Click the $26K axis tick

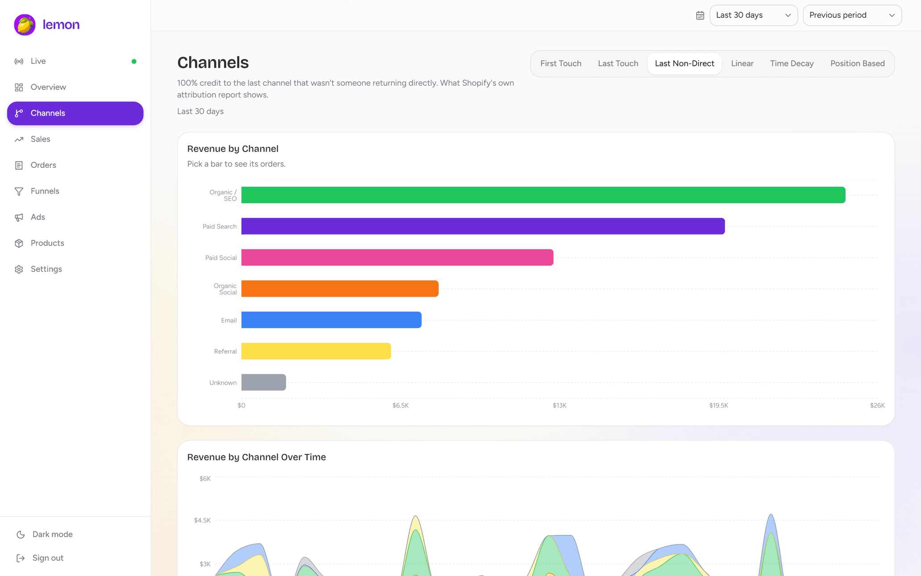tap(877, 405)
